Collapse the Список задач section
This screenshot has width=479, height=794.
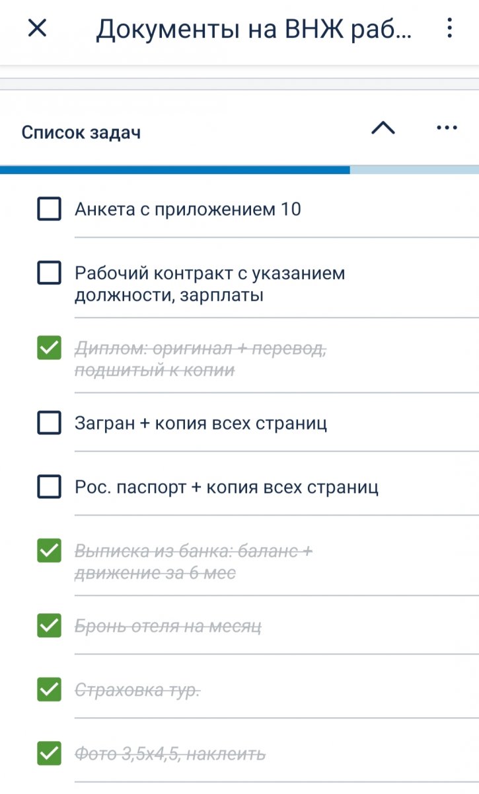[383, 128]
